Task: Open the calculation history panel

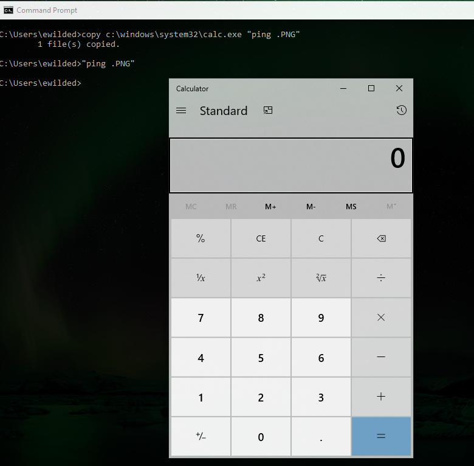Action: (x=401, y=110)
